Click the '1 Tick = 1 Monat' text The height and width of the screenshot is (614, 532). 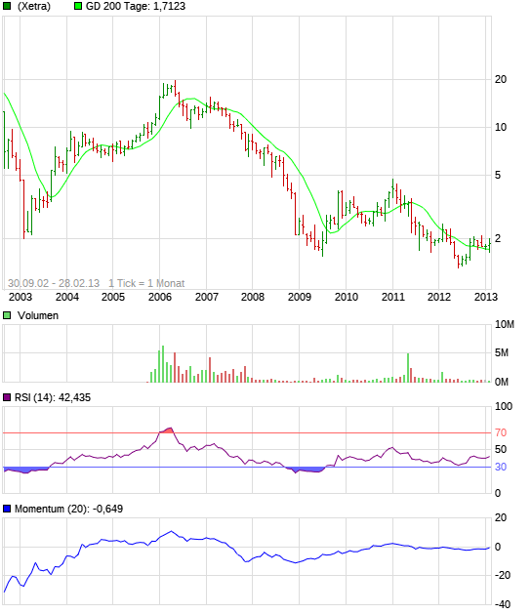tap(146, 283)
